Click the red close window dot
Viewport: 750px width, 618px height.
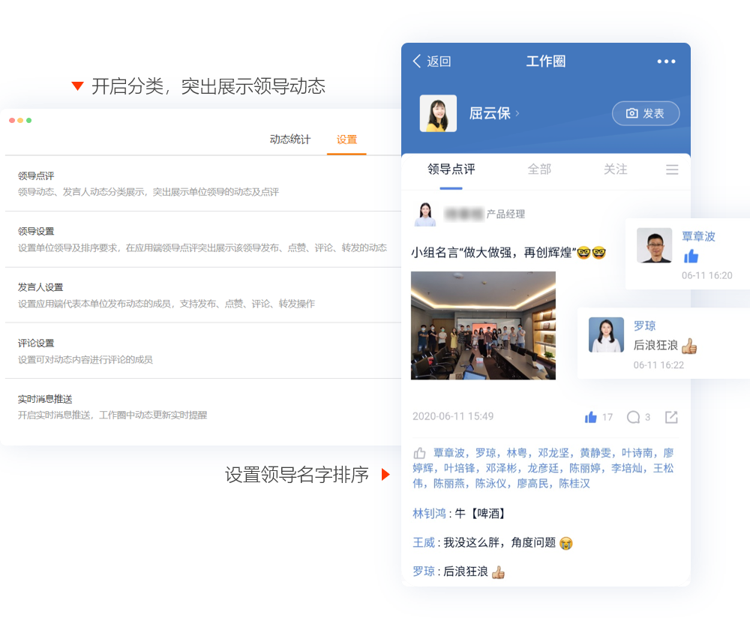tap(12, 121)
